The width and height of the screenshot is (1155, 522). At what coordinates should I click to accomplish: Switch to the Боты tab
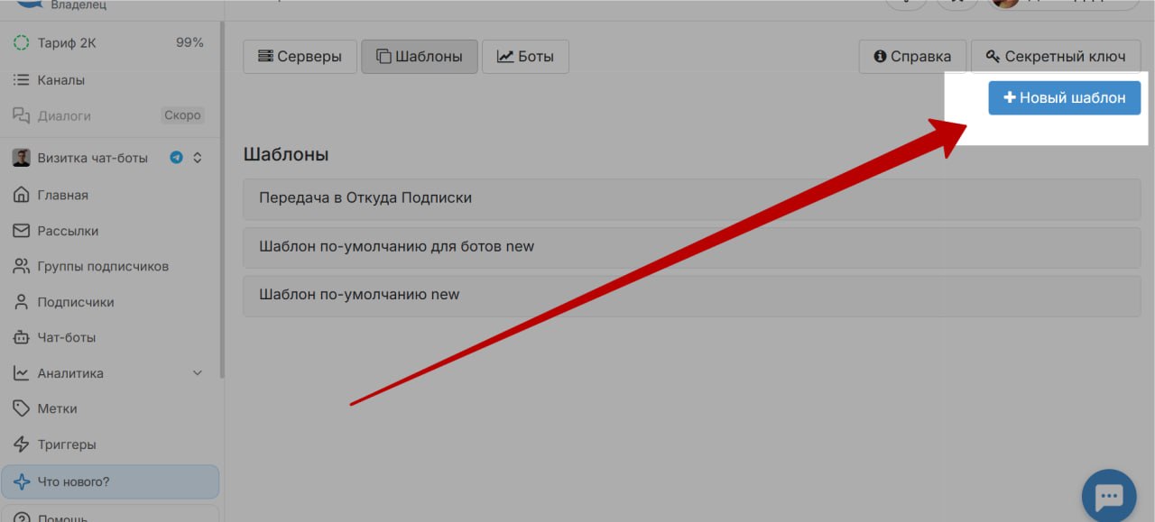(x=525, y=57)
